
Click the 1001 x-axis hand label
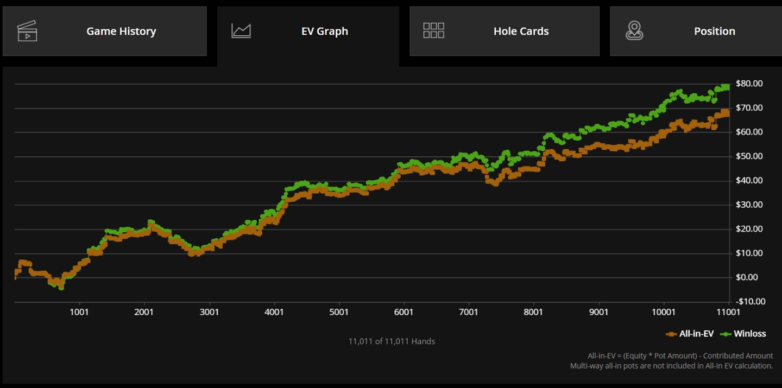pyautogui.click(x=79, y=312)
